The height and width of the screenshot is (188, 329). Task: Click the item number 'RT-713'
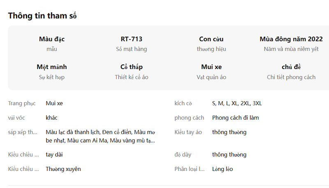pos(132,39)
